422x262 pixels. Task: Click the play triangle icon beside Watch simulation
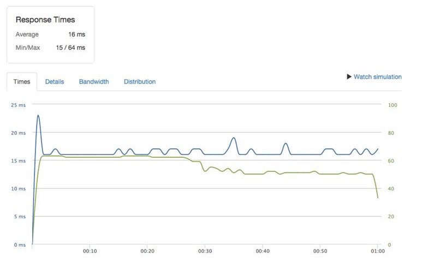[x=349, y=76]
